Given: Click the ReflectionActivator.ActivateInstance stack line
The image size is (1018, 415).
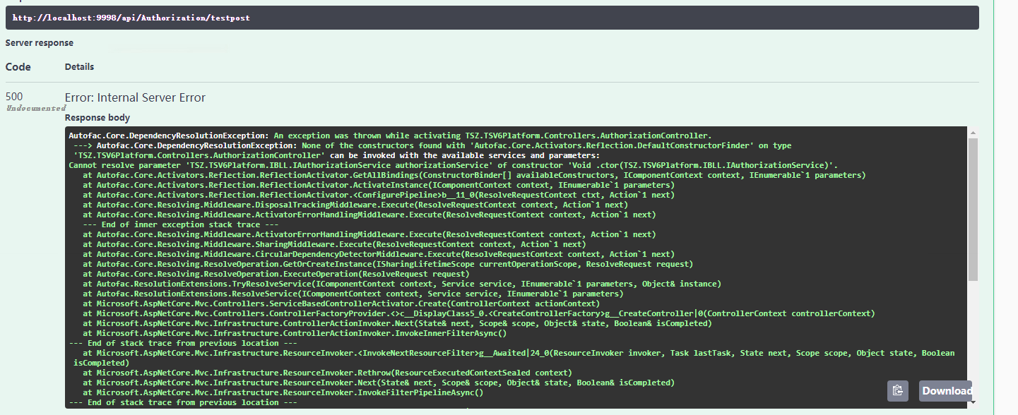Looking at the screenshot, I should click(379, 185).
